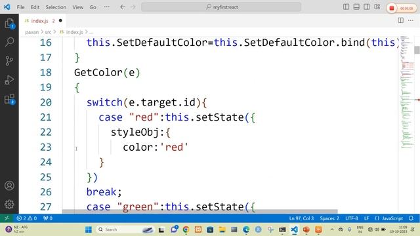Image resolution: width=420 pixels, height=236 pixels.
Task: Open the editor More Actions ellipsis
Action: point(411,20)
